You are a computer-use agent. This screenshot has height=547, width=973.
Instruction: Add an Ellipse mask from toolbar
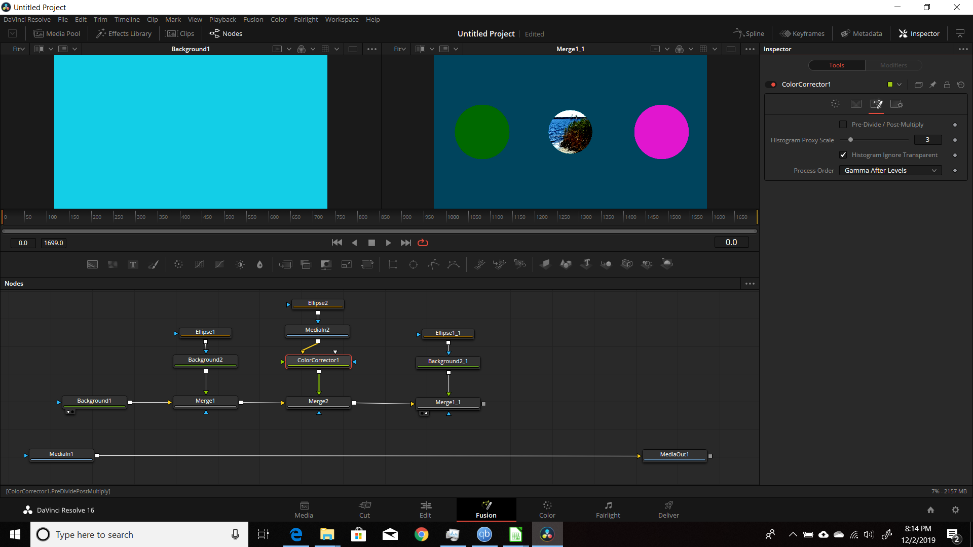tap(414, 264)
